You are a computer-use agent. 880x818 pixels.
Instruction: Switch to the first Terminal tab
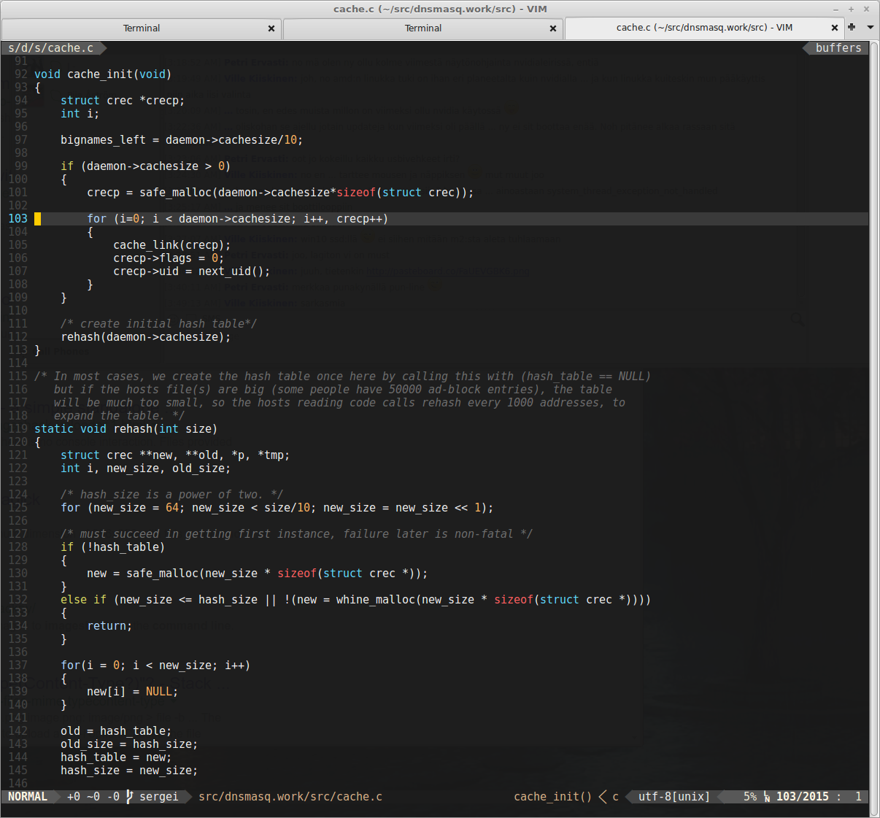[141, 28]
